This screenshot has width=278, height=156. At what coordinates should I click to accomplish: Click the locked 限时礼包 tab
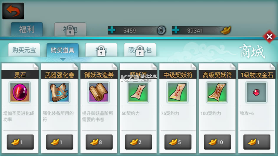140,50
